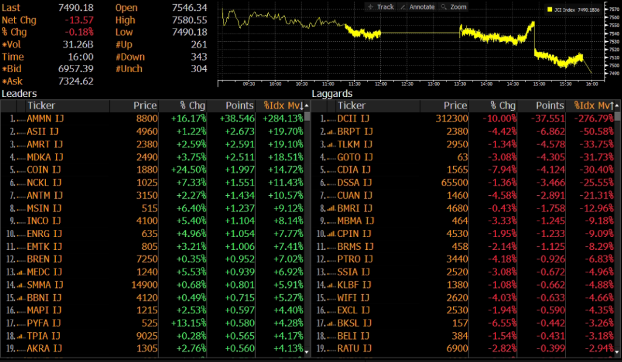Select the CUAN IJ ticker
The width and height of the screenshot is (622, 362).
(x=355, y=195)
